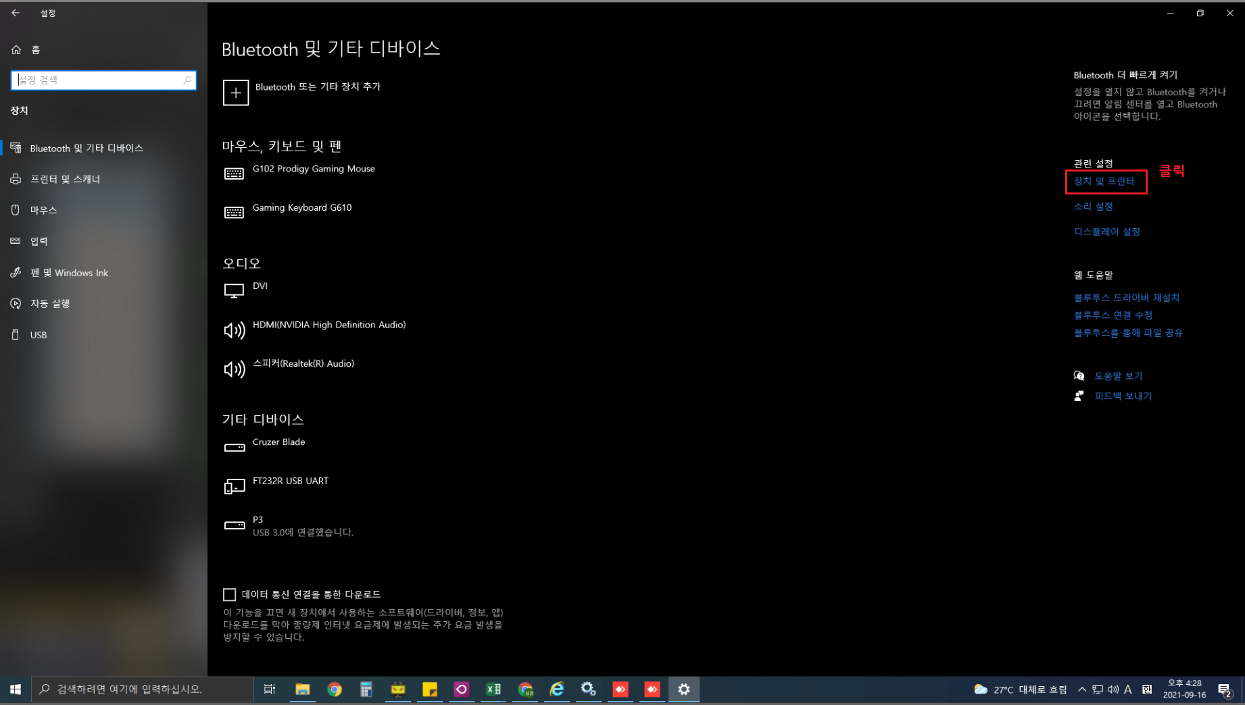Select FT232R USB UART device
The width and height of the screenshot is (1245, 705).
coord(291,481)
